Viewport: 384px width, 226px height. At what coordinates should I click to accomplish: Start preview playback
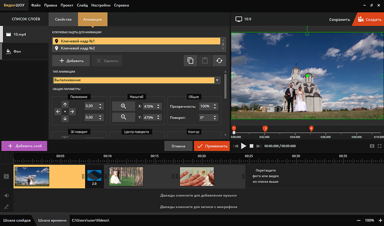[x=243, y=146]
